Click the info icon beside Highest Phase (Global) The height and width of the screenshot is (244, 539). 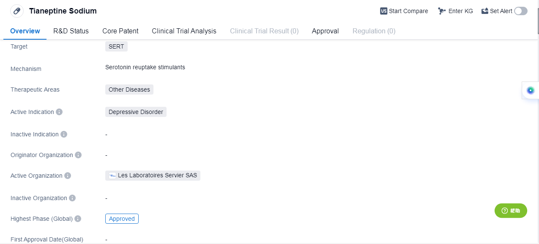click(78, 219)
